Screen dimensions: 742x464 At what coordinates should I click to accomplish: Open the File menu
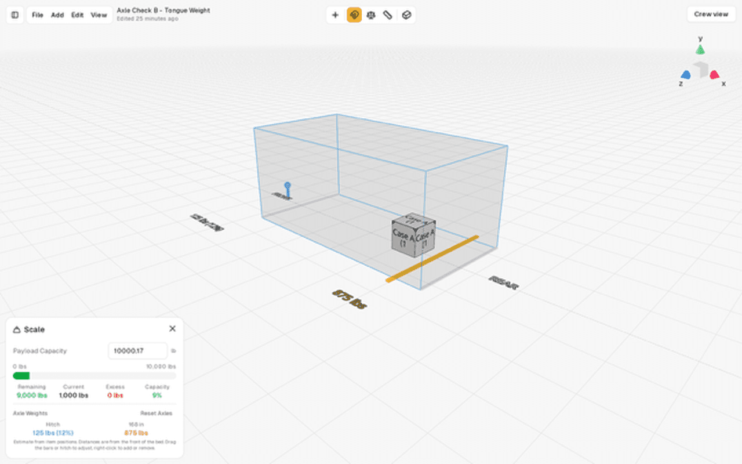38,15
